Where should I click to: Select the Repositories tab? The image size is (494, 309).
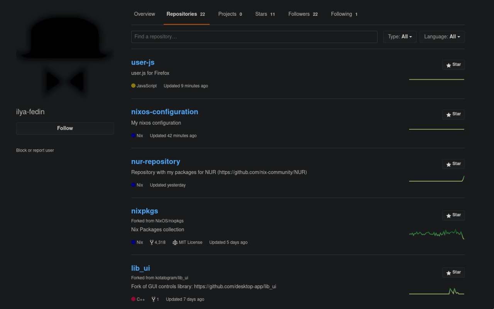(186, 14)
